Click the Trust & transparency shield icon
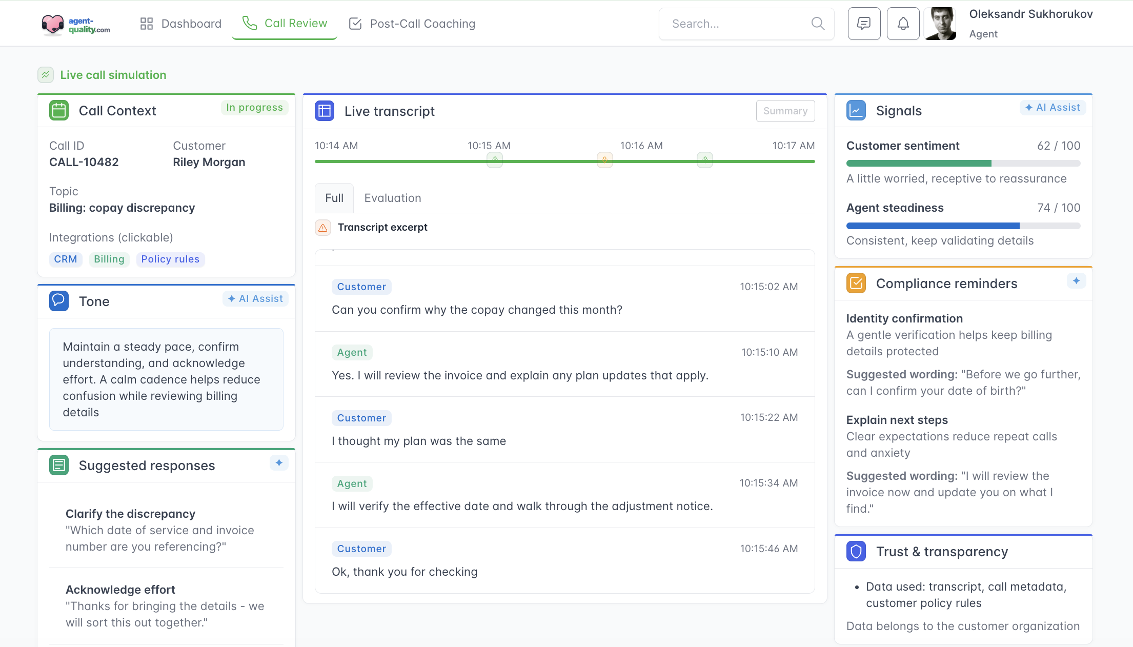The width and height of the screenshot is (1133, 647). [856, 552]
